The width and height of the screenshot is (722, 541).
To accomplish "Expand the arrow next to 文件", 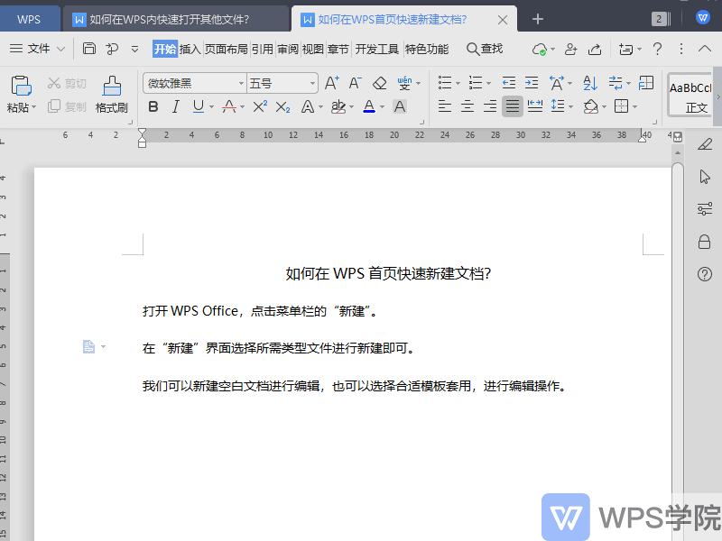I will (60, 49).
